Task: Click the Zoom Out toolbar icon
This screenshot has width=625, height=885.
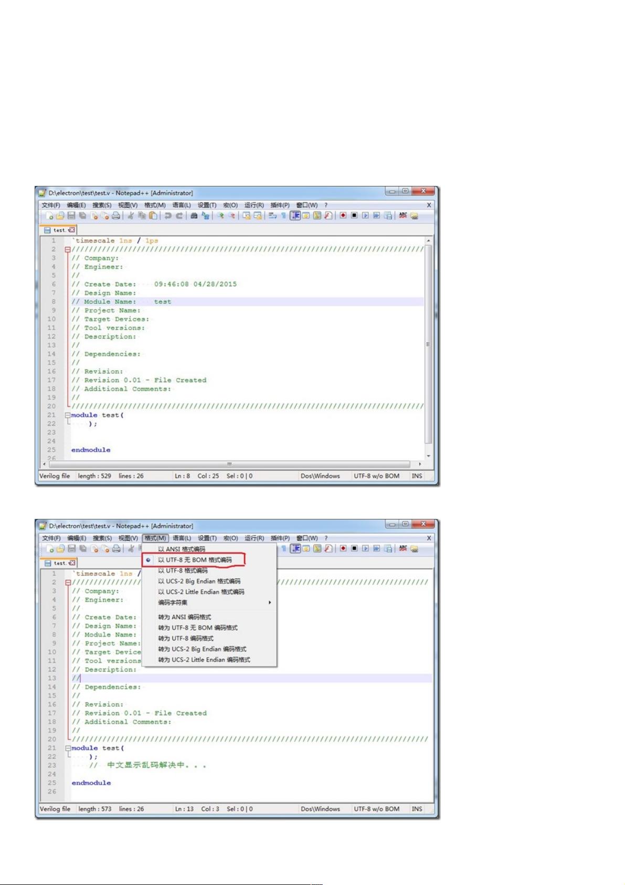Action: 232,216
